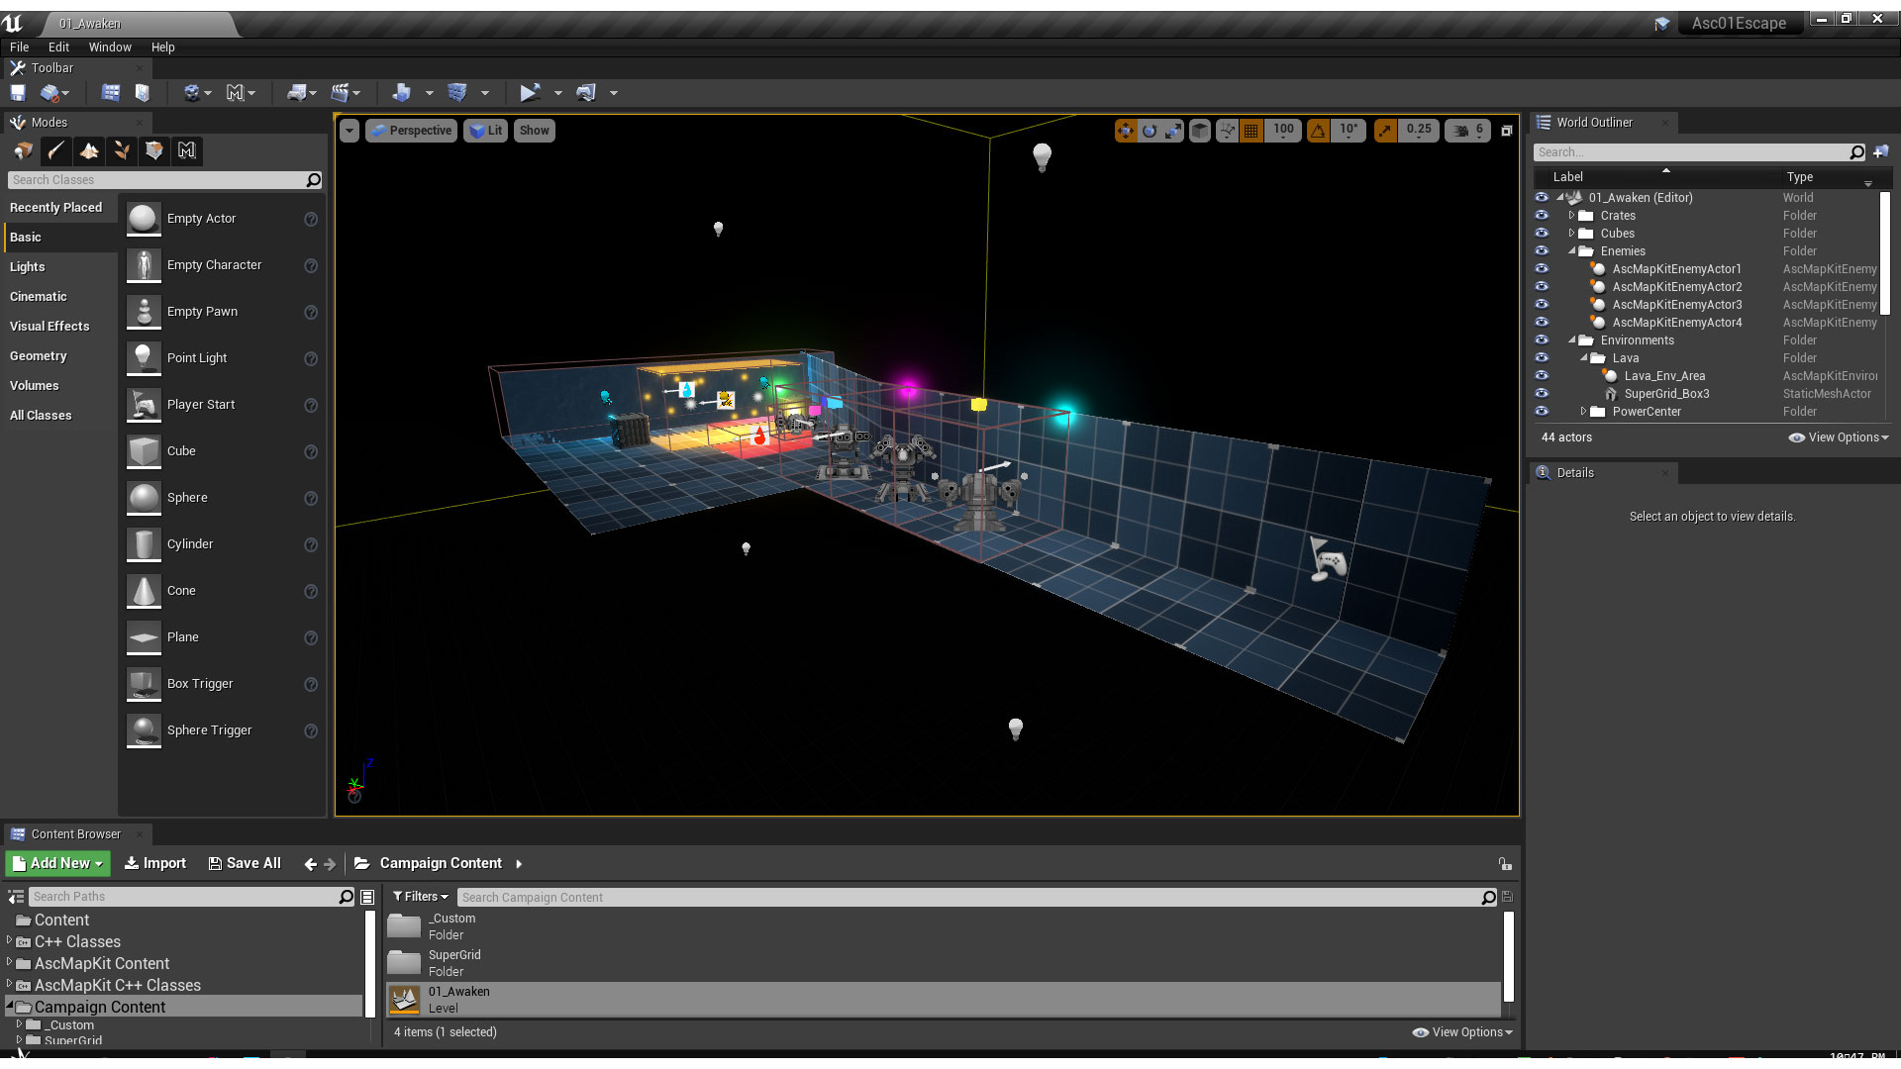This screenshot has height=1069, width=1901.
Task: Expand the Crates folder in the outliner
Action: pos(1571,216)
